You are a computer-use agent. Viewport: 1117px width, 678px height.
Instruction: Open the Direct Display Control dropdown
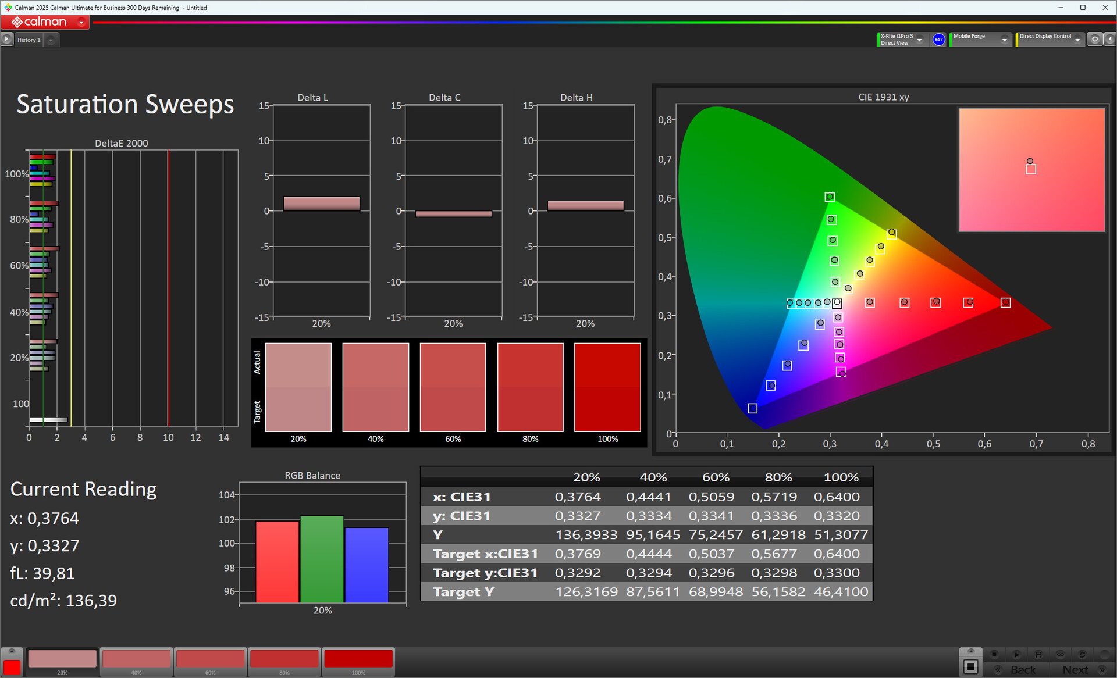tap(1077, 40)
